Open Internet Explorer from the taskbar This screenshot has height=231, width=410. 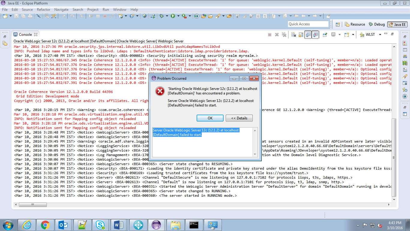(27, 225)
